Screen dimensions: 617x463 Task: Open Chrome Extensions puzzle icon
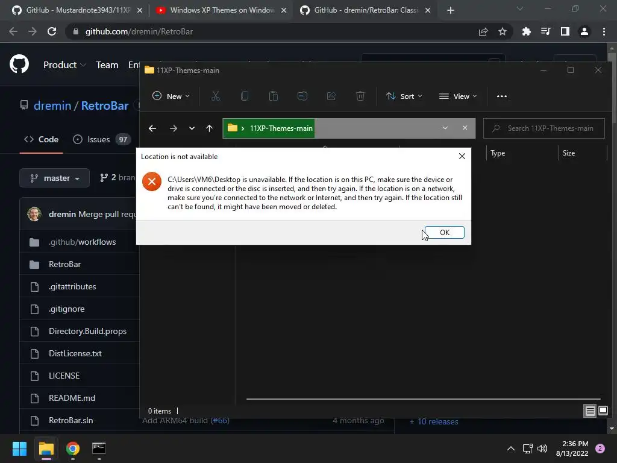point(526,31)
